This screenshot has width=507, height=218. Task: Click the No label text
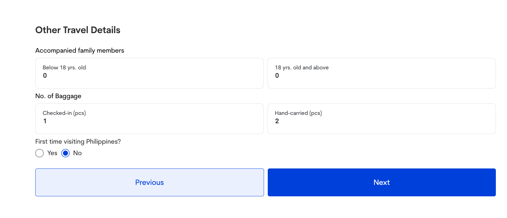[77, 153]
